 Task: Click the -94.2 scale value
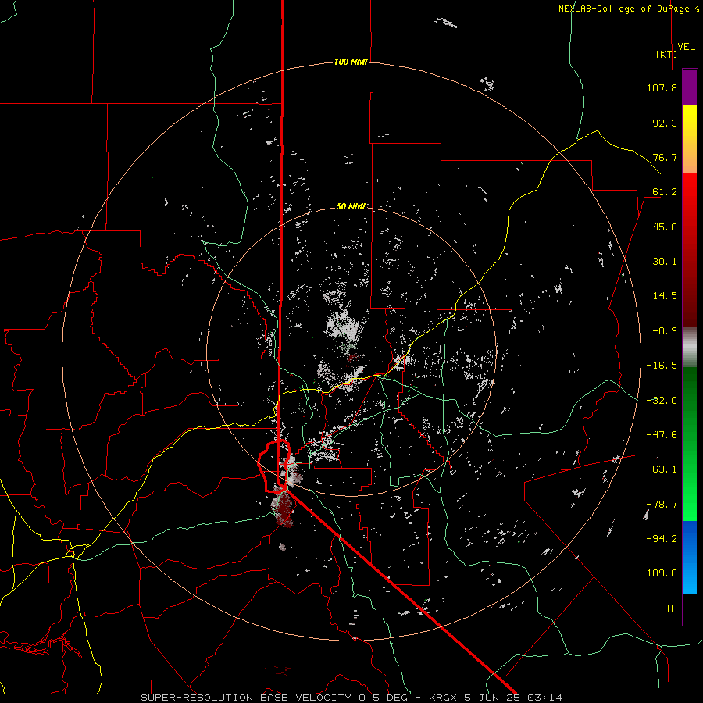click(x=662, y=539)
